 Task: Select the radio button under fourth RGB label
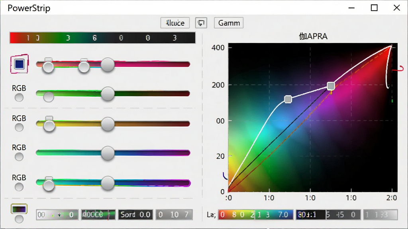[19, 187]
